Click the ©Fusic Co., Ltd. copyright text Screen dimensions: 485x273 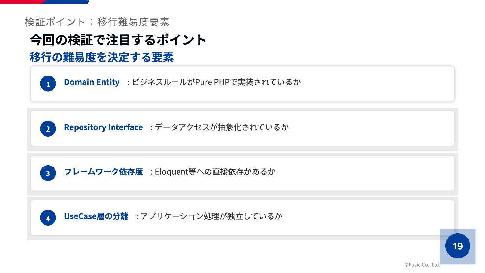coord(422,265)
